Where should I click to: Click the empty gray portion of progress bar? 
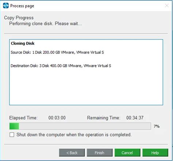(85, 126)
